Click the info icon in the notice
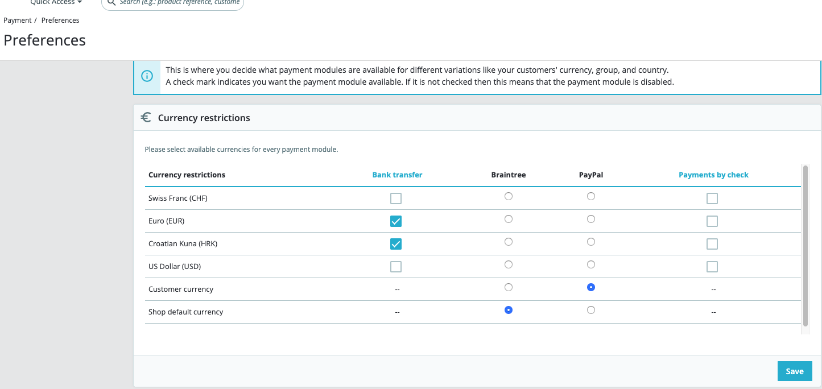This screenshot has height=389, width=822. [147, 76]
